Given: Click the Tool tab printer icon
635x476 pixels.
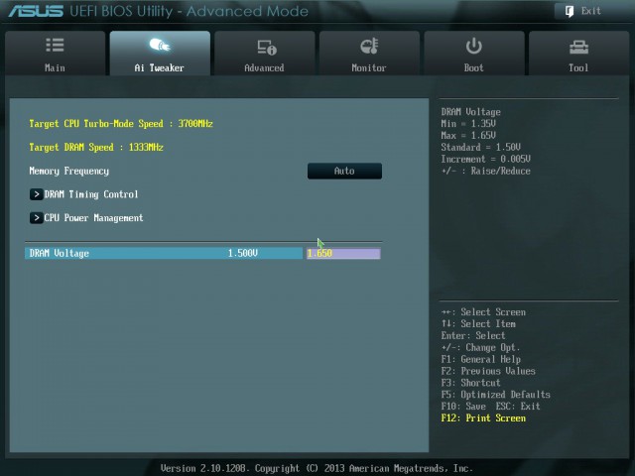Looking at the screenshot, I should (x=578, y=47).
